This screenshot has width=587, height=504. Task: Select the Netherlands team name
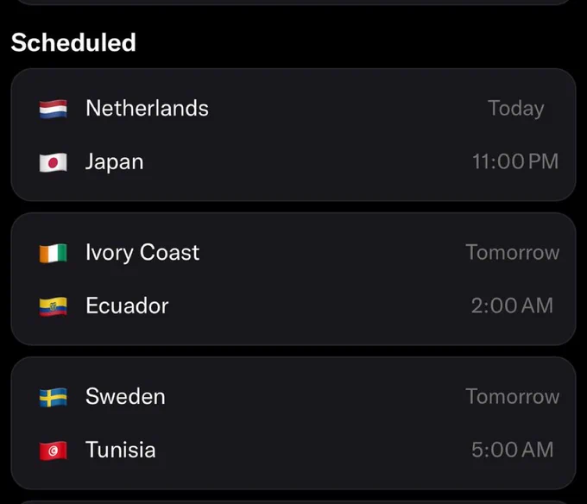point(147,108)
